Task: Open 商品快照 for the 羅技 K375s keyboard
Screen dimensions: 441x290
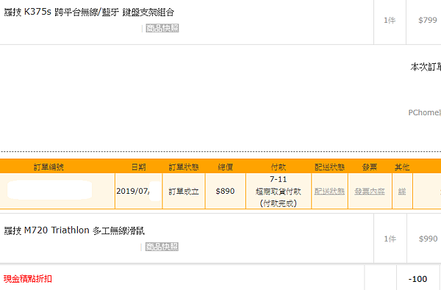Action: tap(162, 28)
